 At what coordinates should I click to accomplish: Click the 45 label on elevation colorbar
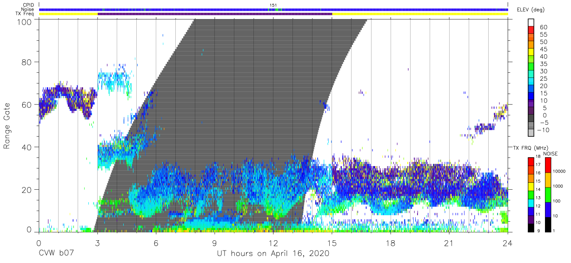(x=544, y=49)
